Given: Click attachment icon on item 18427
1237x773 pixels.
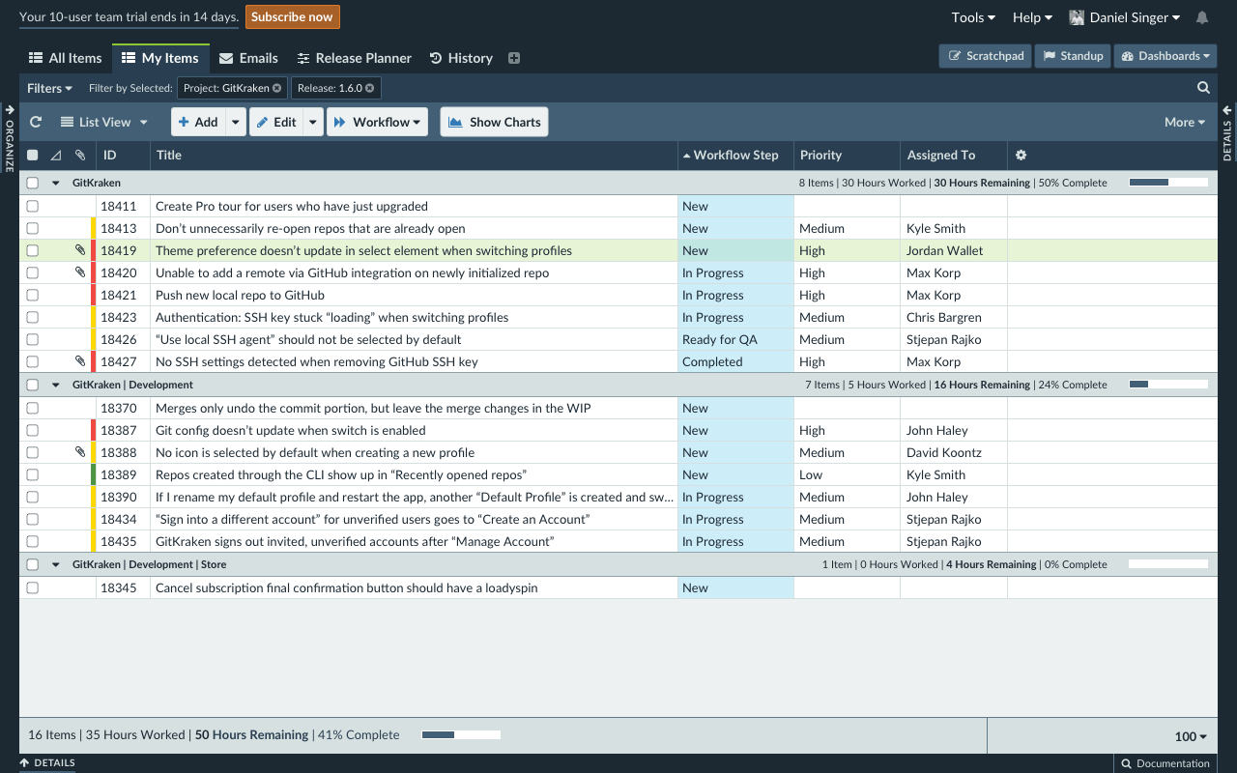Looking at the screenshot, I should [x=80, y=361].
